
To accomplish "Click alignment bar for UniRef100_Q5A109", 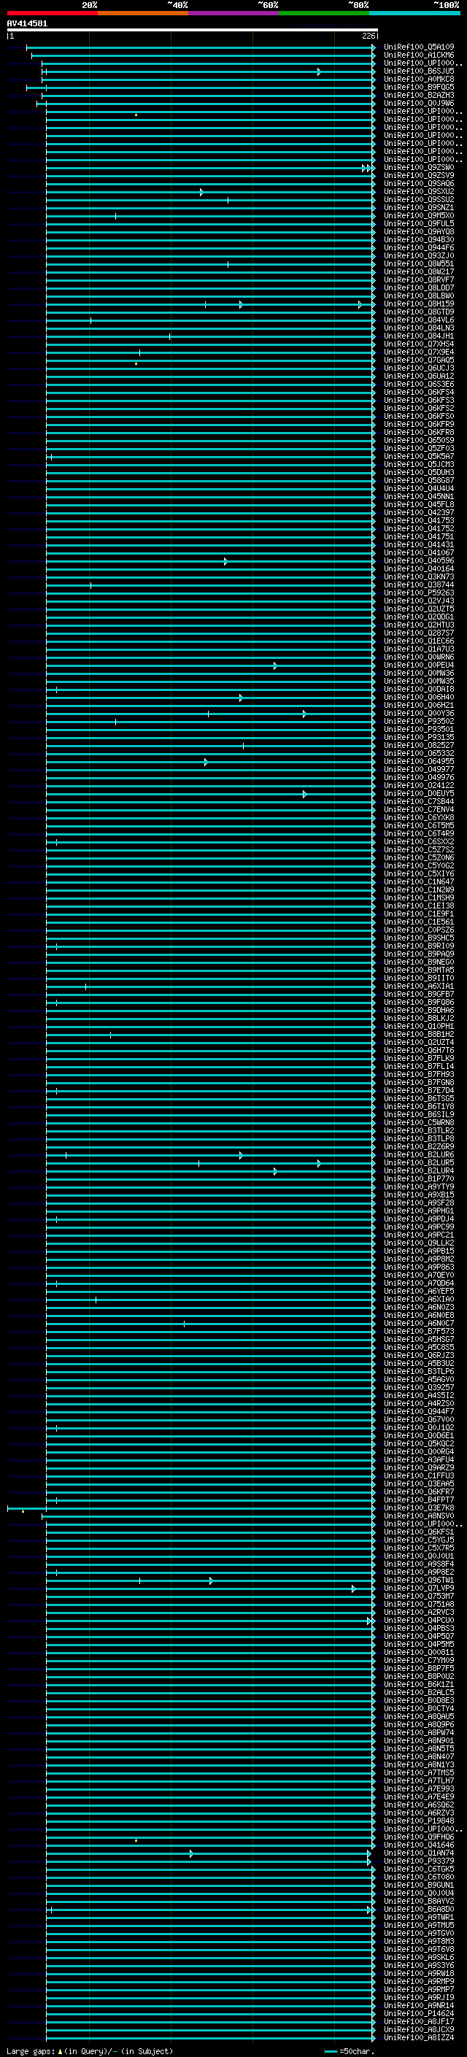I will pyautogui.click(x=201, y=47).
